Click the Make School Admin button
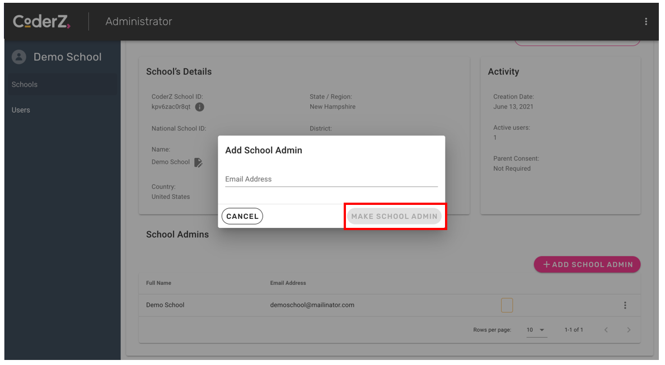This screenshot has height=365, width=665. tap(394, 217)
